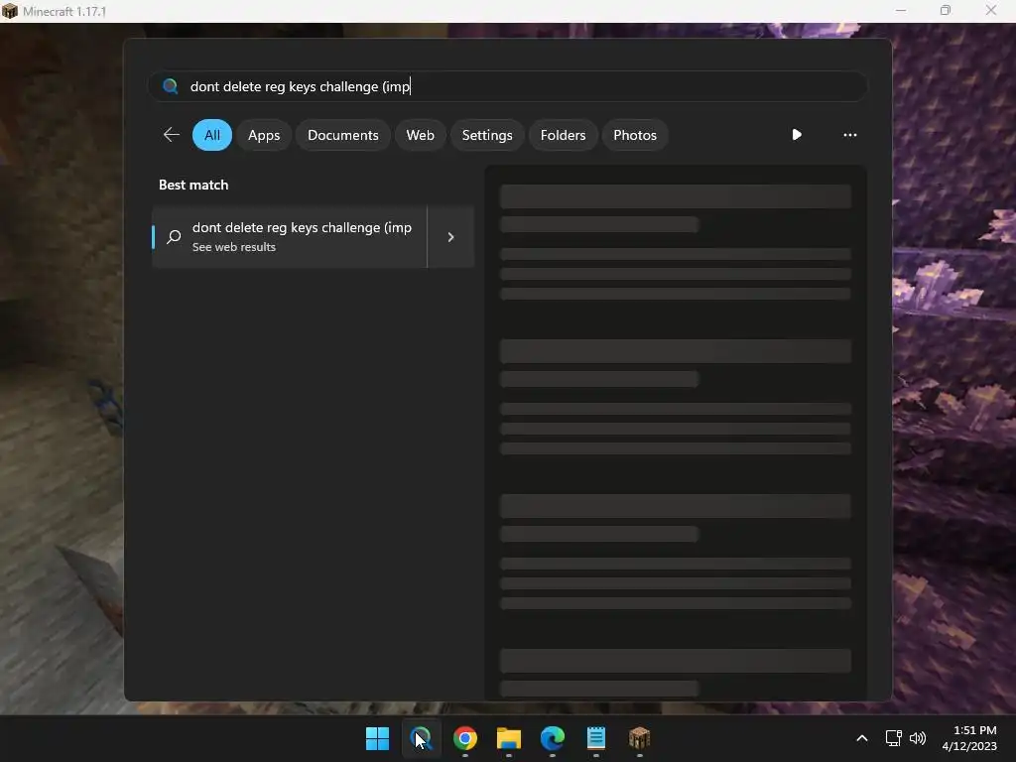Open File Explorer from taskbar

coord(509,738)
